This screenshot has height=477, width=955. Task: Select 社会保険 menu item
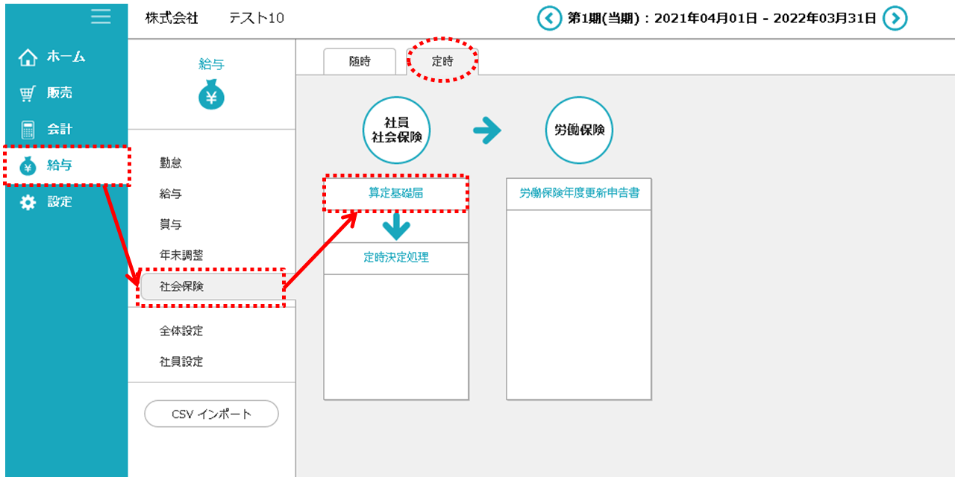181,286
